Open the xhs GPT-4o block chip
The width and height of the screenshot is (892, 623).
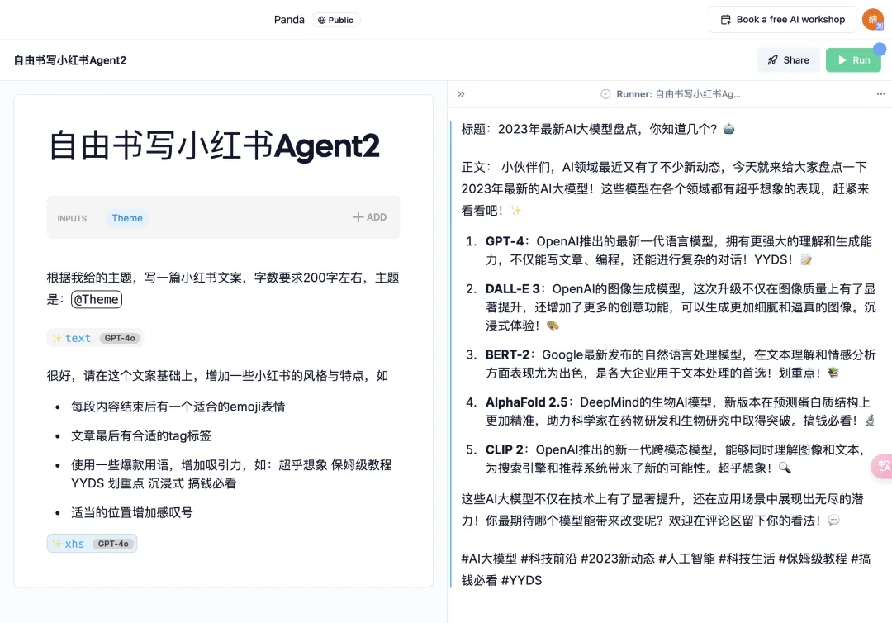point(92,544)
